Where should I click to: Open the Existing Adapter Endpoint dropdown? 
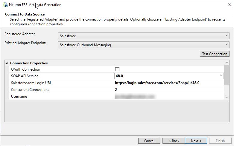[144, 45]
